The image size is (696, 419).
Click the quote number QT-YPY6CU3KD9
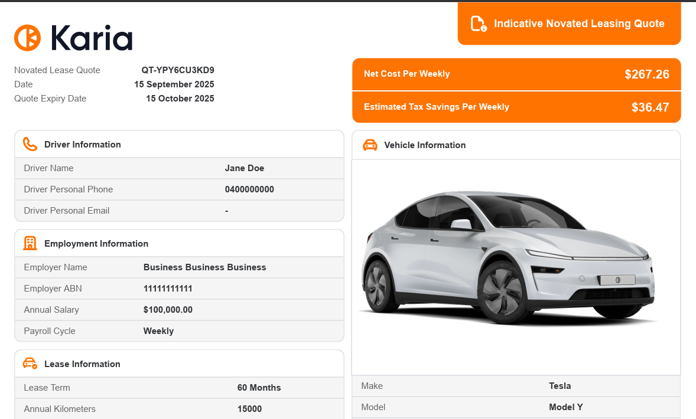[177, 70]
